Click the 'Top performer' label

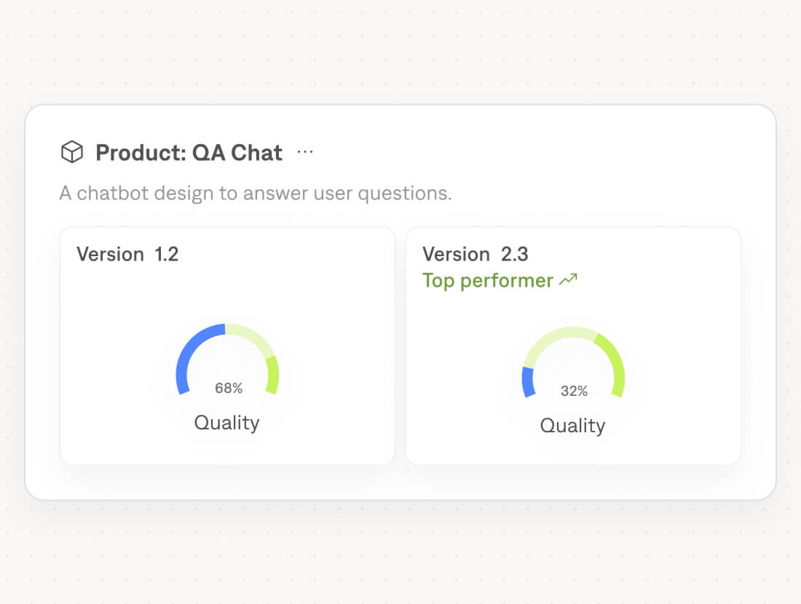point(487,280)
